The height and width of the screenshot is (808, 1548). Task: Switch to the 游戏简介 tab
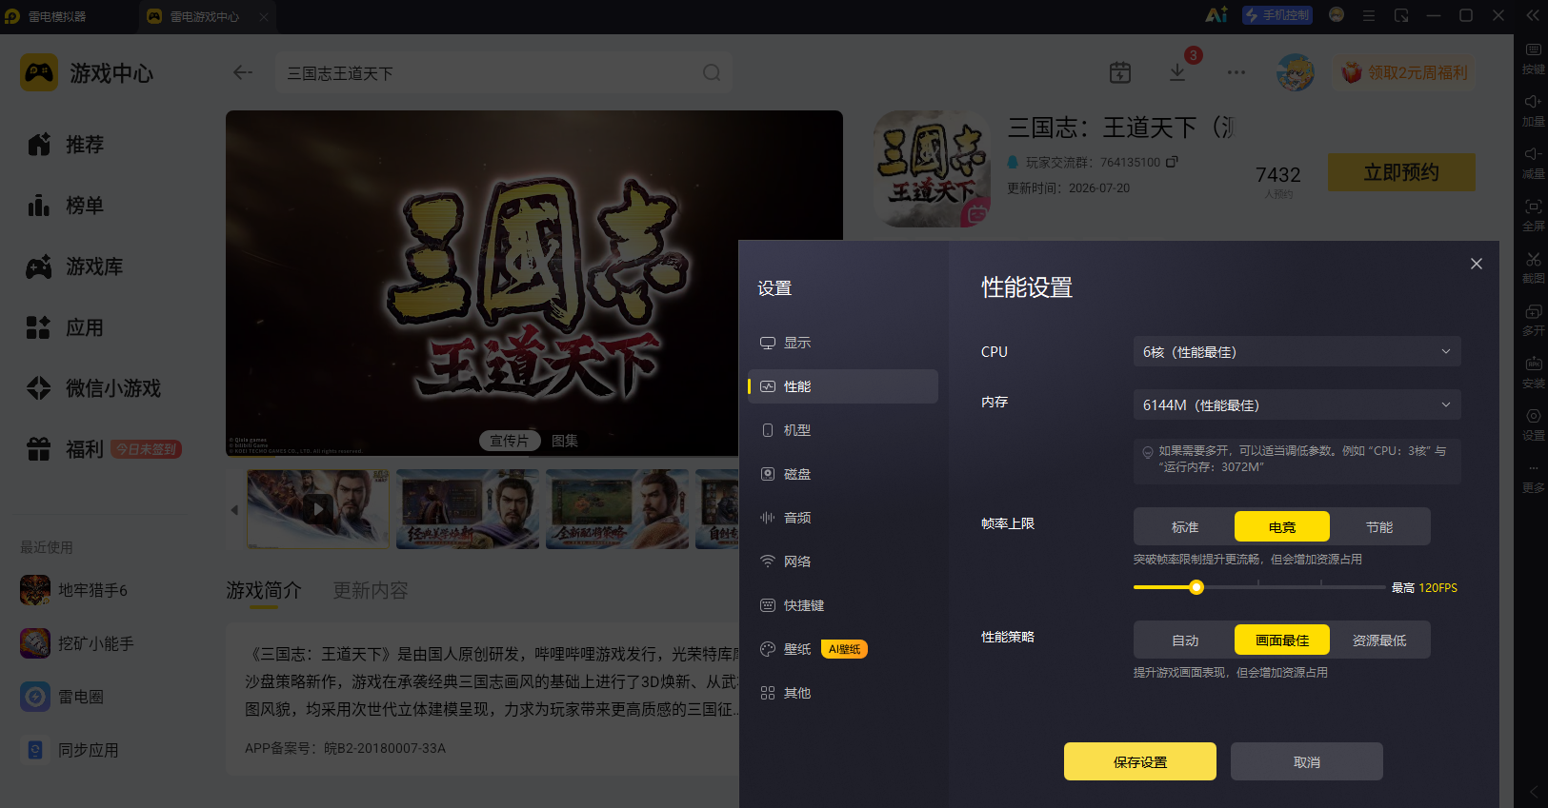[264, 591]
